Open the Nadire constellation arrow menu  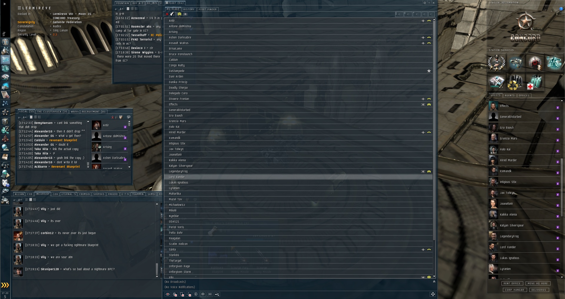51,26
